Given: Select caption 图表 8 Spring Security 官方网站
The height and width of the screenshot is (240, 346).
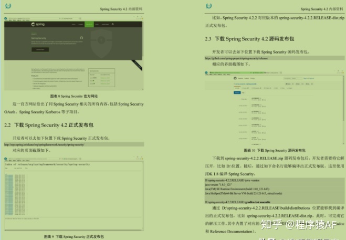Looking at the screenshot, I should (x=74, y=96).
